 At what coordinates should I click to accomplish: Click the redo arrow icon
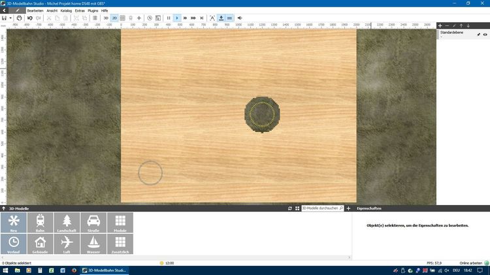pos(38,18)
